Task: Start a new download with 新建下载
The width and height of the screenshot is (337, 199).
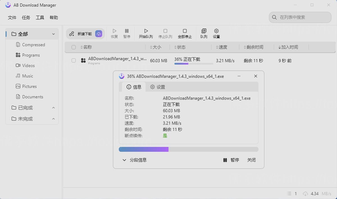Action: coord(85,33)
